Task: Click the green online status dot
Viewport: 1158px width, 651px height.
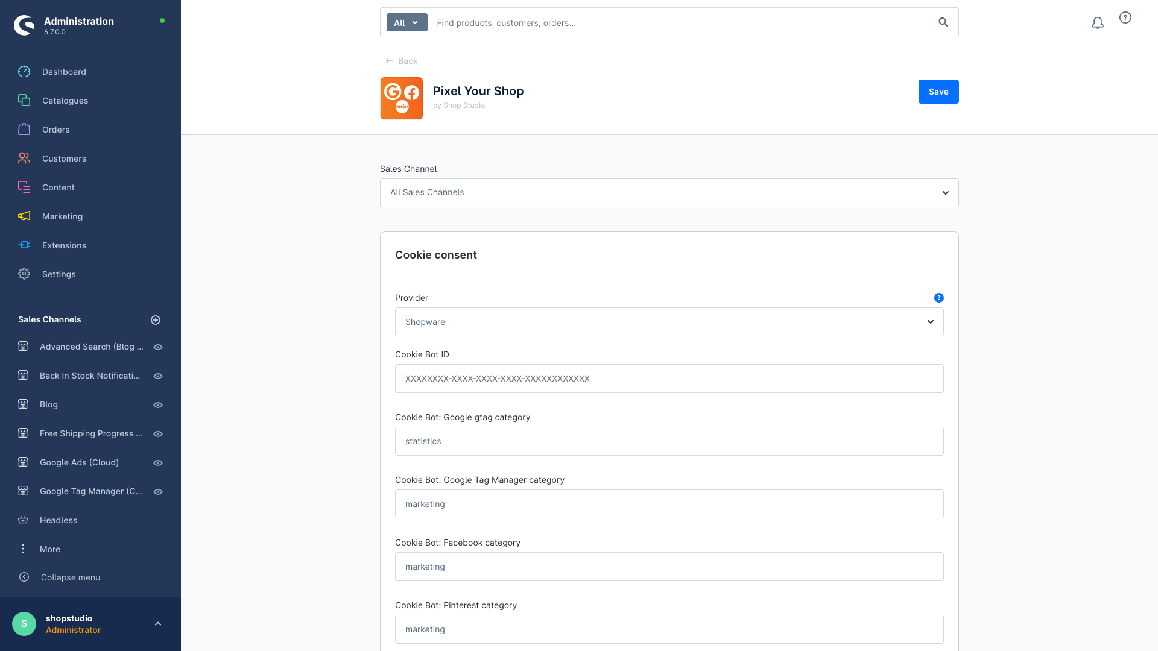Action: point(162,20)
